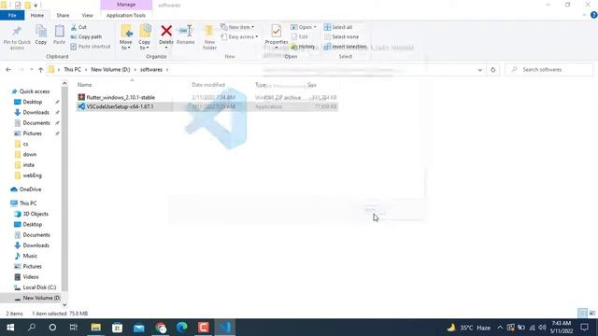Sort files by the Name column
This screenshot has width=598, height=336.
point(85,85)
